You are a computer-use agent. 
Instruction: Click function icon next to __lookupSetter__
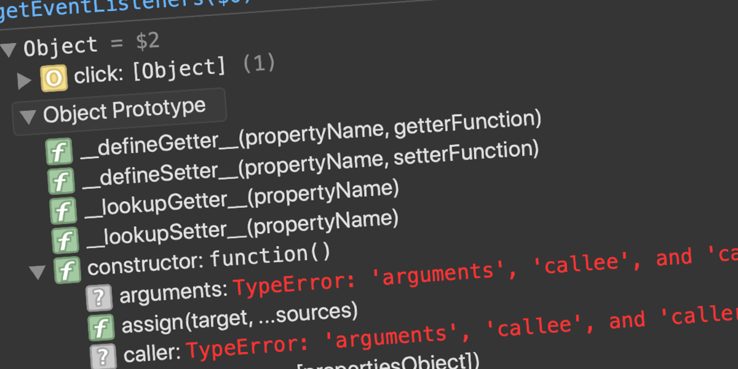tap(65, 240)
